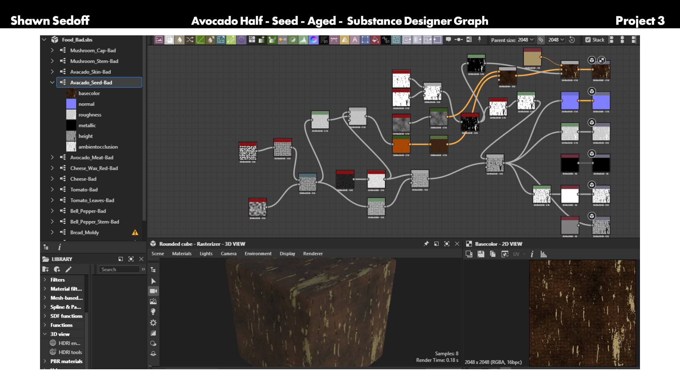Viewport: 680px width, 382px height.
Task: Toggle the parent size ratio link lock
Action: pyautogui.click(x=540, y=40)
